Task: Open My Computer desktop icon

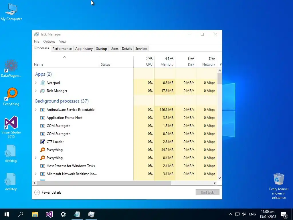Action: click(11, 11)
